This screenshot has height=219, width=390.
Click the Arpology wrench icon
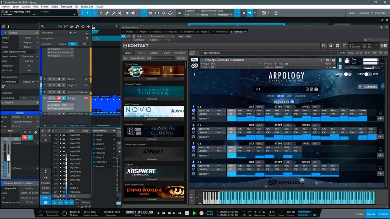(x=195, y=60)
